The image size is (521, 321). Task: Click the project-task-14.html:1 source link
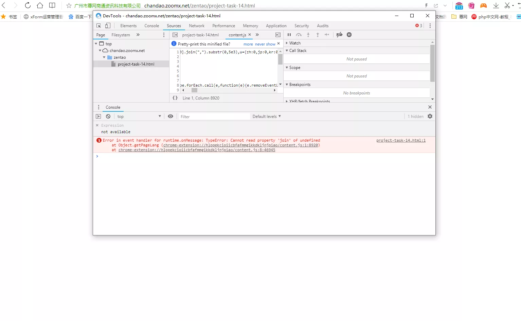click(401, 140)
